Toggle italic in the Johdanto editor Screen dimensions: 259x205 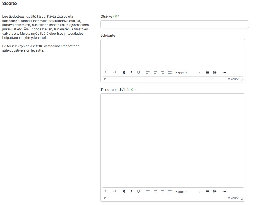(131, 72)
